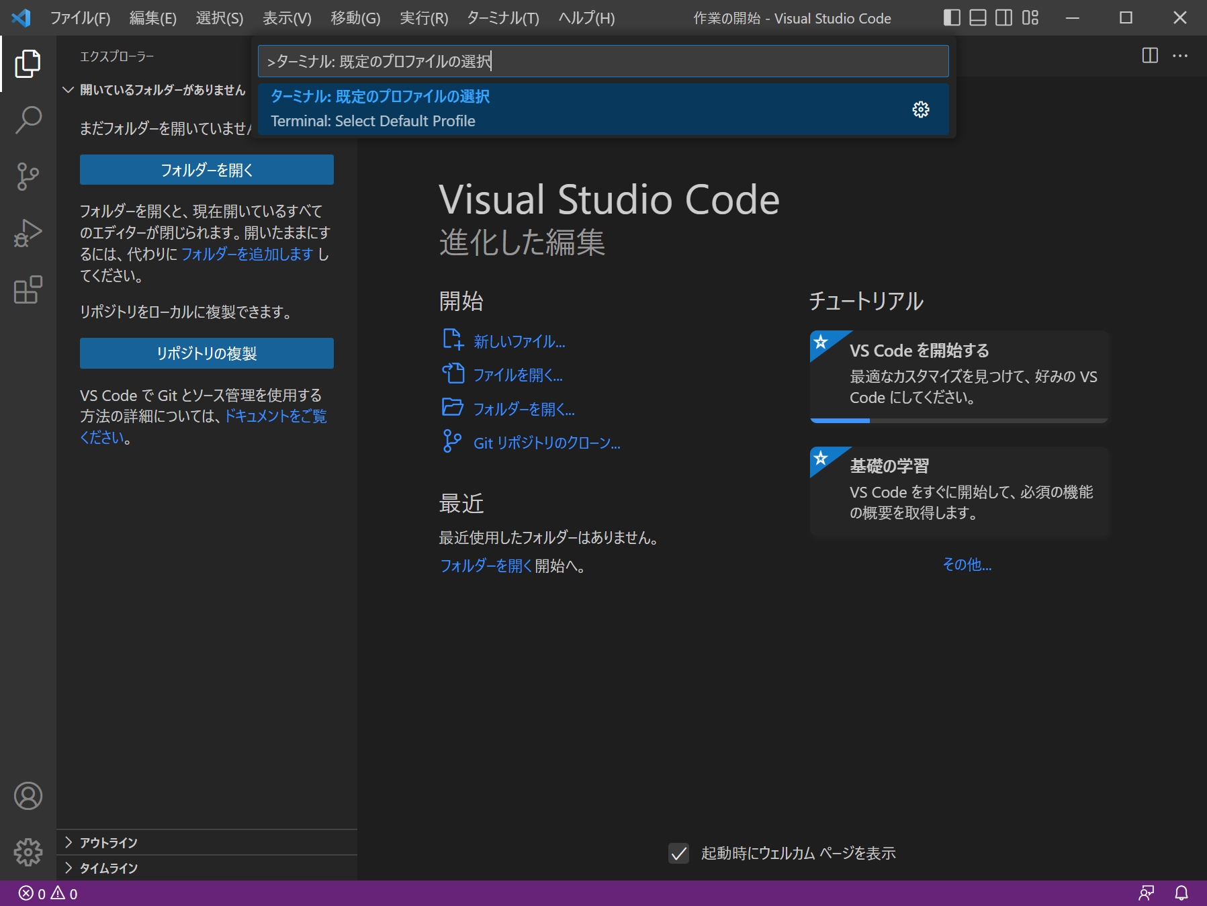Open the ターミナル(T) menu
The width and height of the screenshot is (1207, 906).
click(503, 18)
